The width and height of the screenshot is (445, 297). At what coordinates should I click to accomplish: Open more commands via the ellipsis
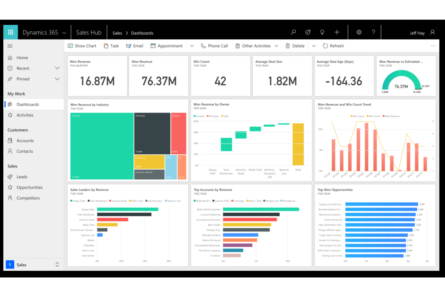click(433, 46)
